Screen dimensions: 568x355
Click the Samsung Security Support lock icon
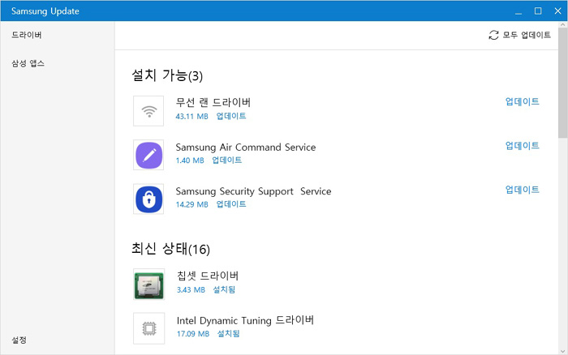point(148,199)
